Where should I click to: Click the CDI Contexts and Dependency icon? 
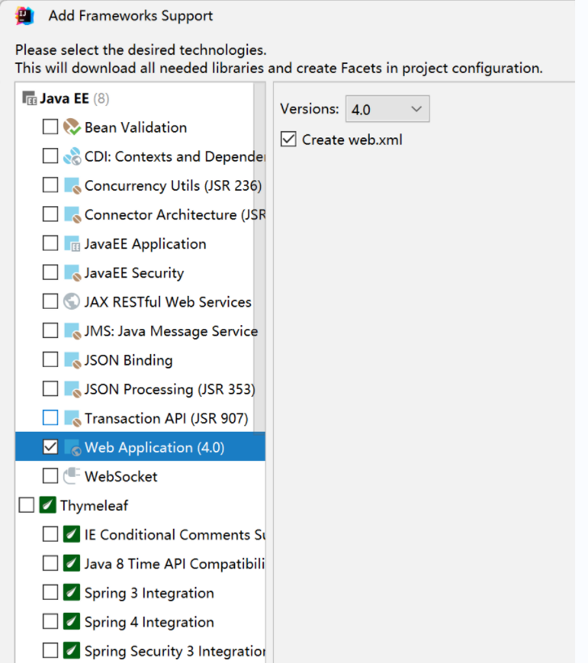(72, 156)
